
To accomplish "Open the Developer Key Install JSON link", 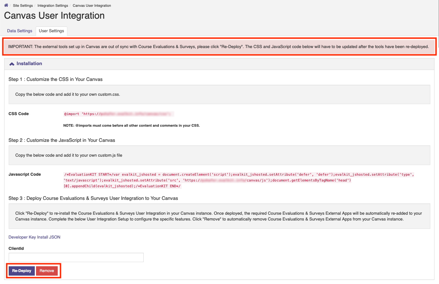I will 34,237.
